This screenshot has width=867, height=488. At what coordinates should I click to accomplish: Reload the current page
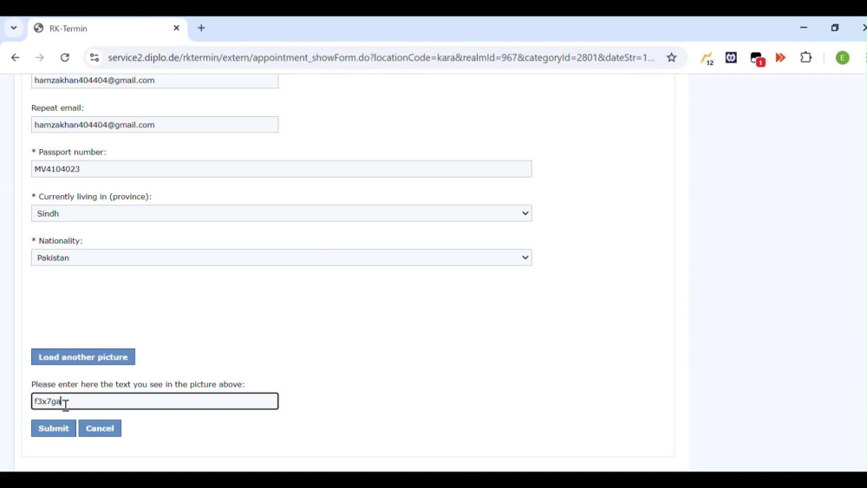[x=65, y=57]
